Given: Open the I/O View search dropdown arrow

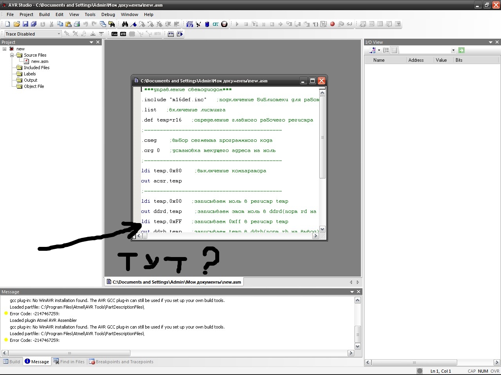Looking at the screenshot, I should pos(453,50).
